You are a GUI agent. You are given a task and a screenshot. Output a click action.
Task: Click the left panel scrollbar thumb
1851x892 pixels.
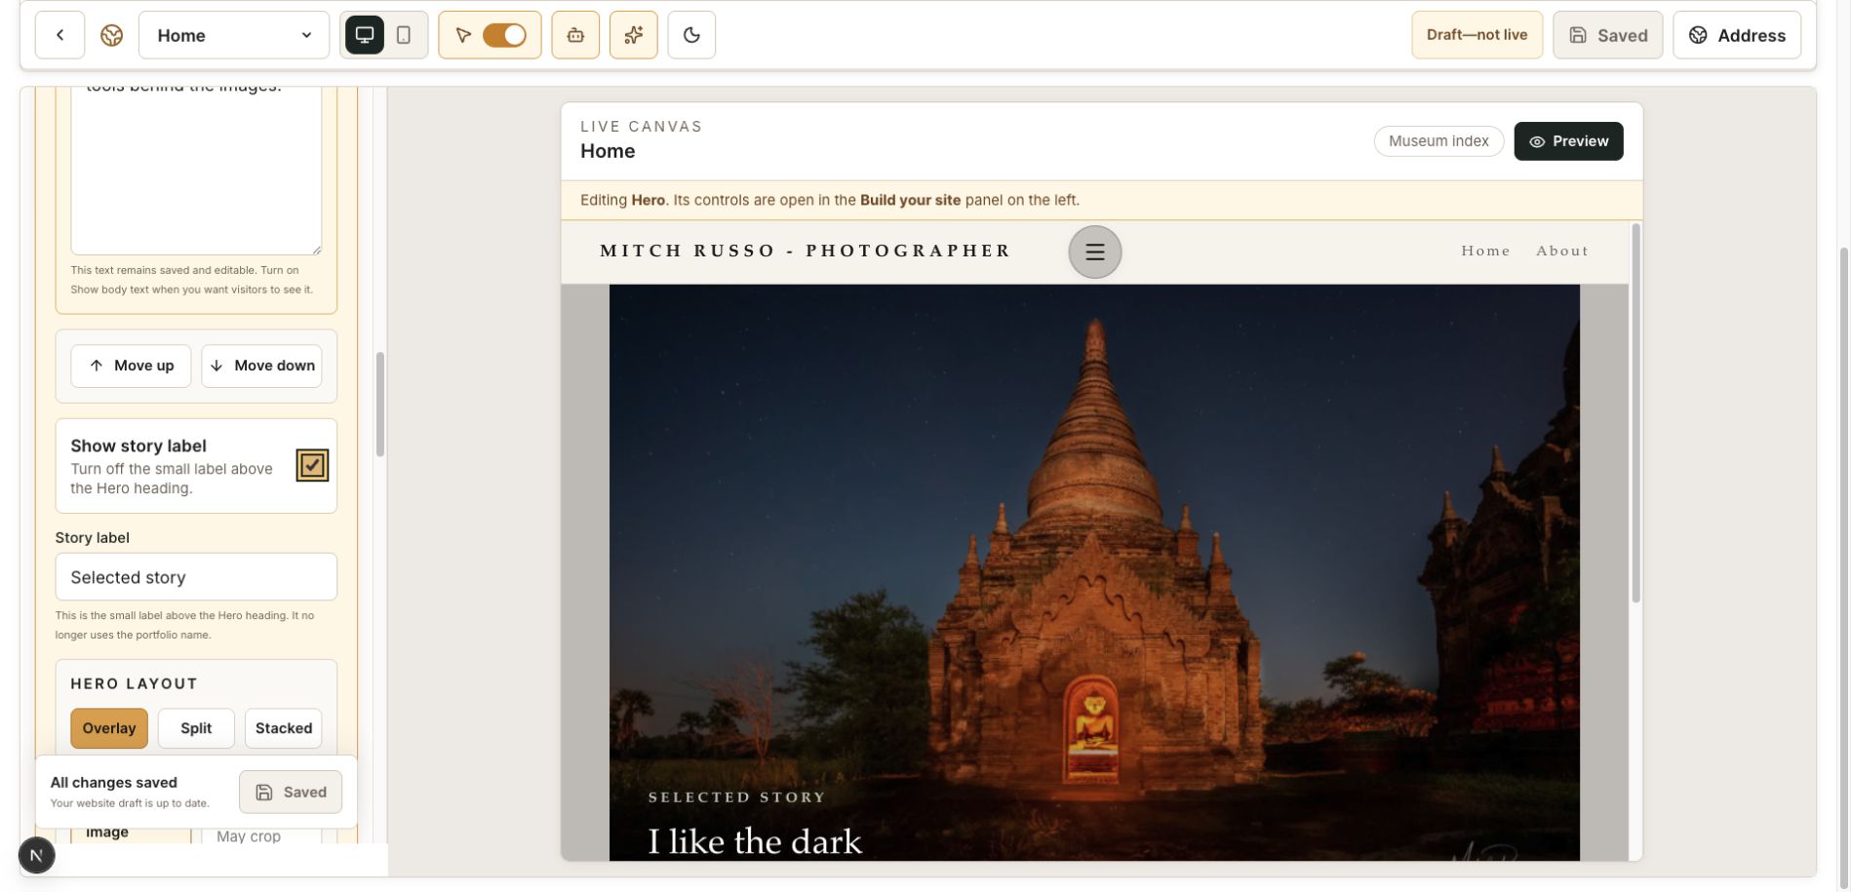[380, 405]
